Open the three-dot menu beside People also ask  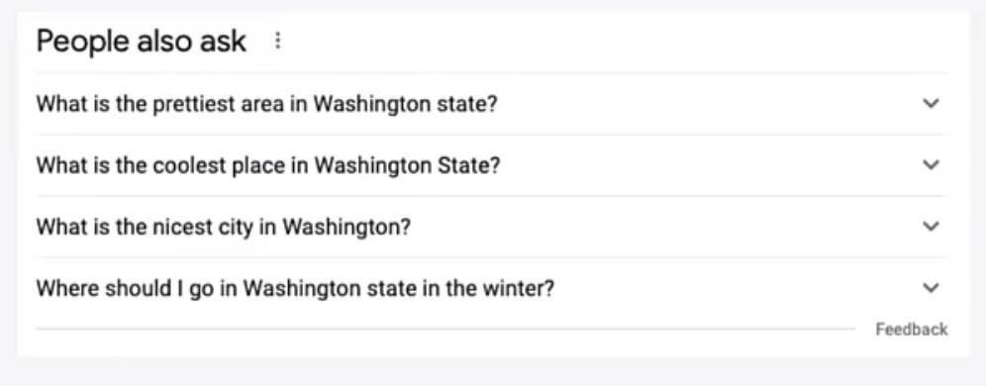278,43
